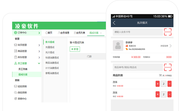
Task: Tap the back arrow in 充次续次 header
Action: click(114, 23)
